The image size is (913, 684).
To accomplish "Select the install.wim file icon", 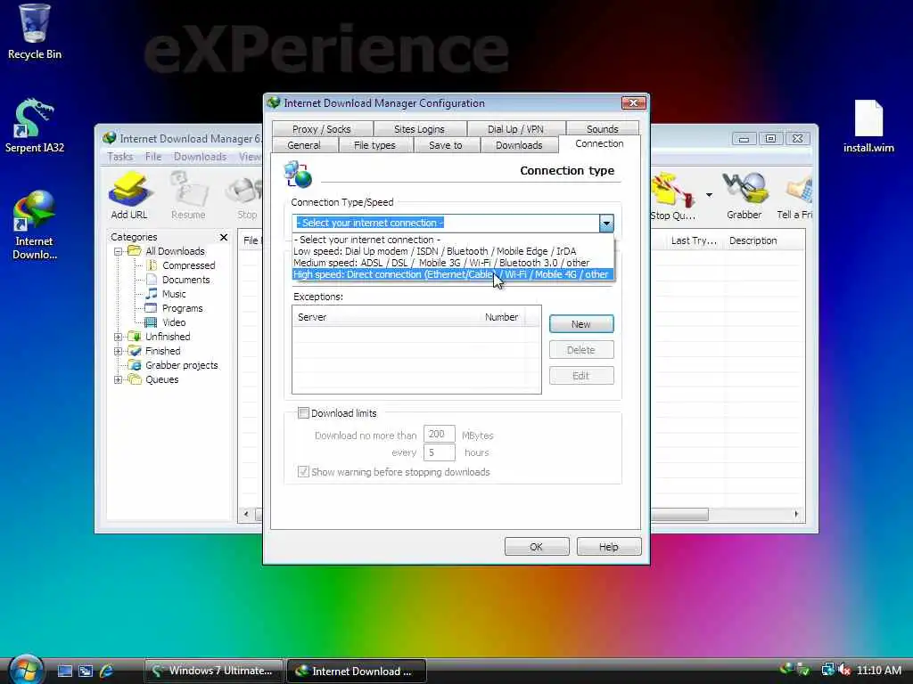I will point(868,126).
